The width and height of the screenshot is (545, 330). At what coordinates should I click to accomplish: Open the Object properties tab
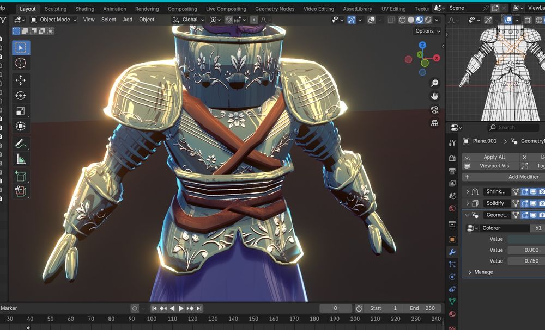coord(452,240)
